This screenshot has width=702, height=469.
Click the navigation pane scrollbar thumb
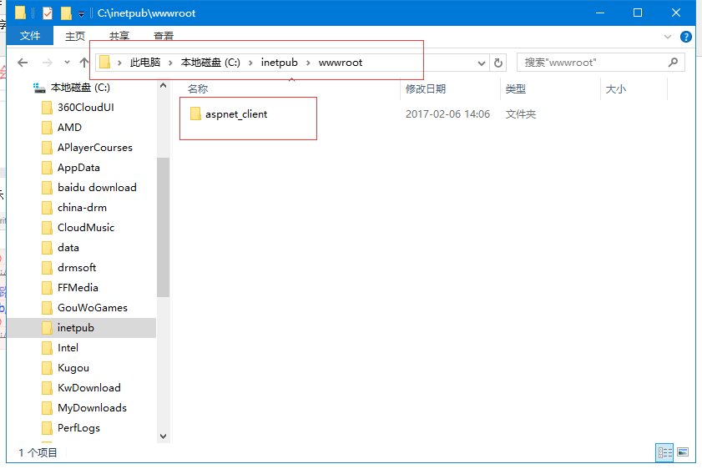[163, 227]
